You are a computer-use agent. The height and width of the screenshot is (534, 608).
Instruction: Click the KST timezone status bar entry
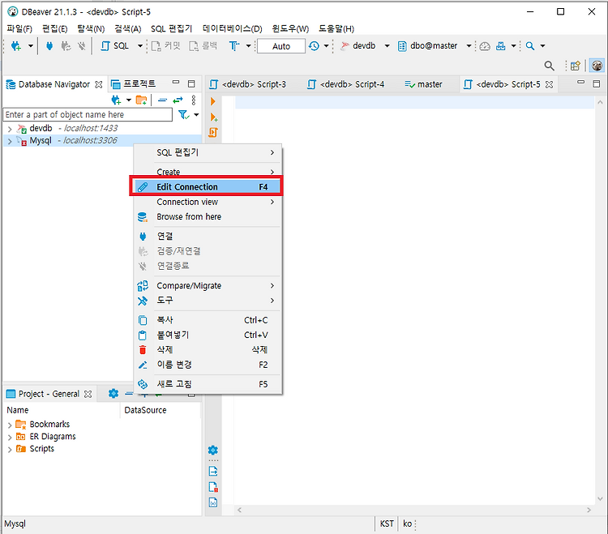coord(387,523)
